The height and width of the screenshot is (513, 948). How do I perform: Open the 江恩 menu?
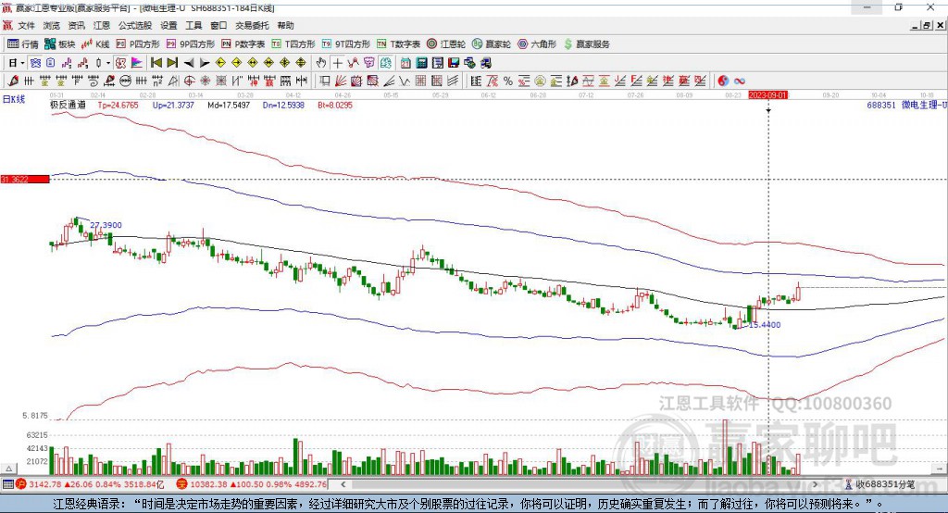101,25
